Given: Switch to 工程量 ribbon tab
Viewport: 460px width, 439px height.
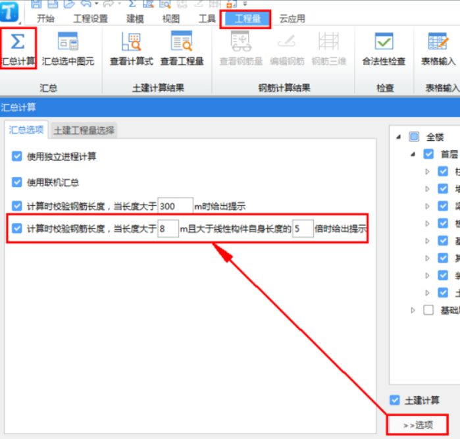Looking at the screenshot, I should (247, 19).
